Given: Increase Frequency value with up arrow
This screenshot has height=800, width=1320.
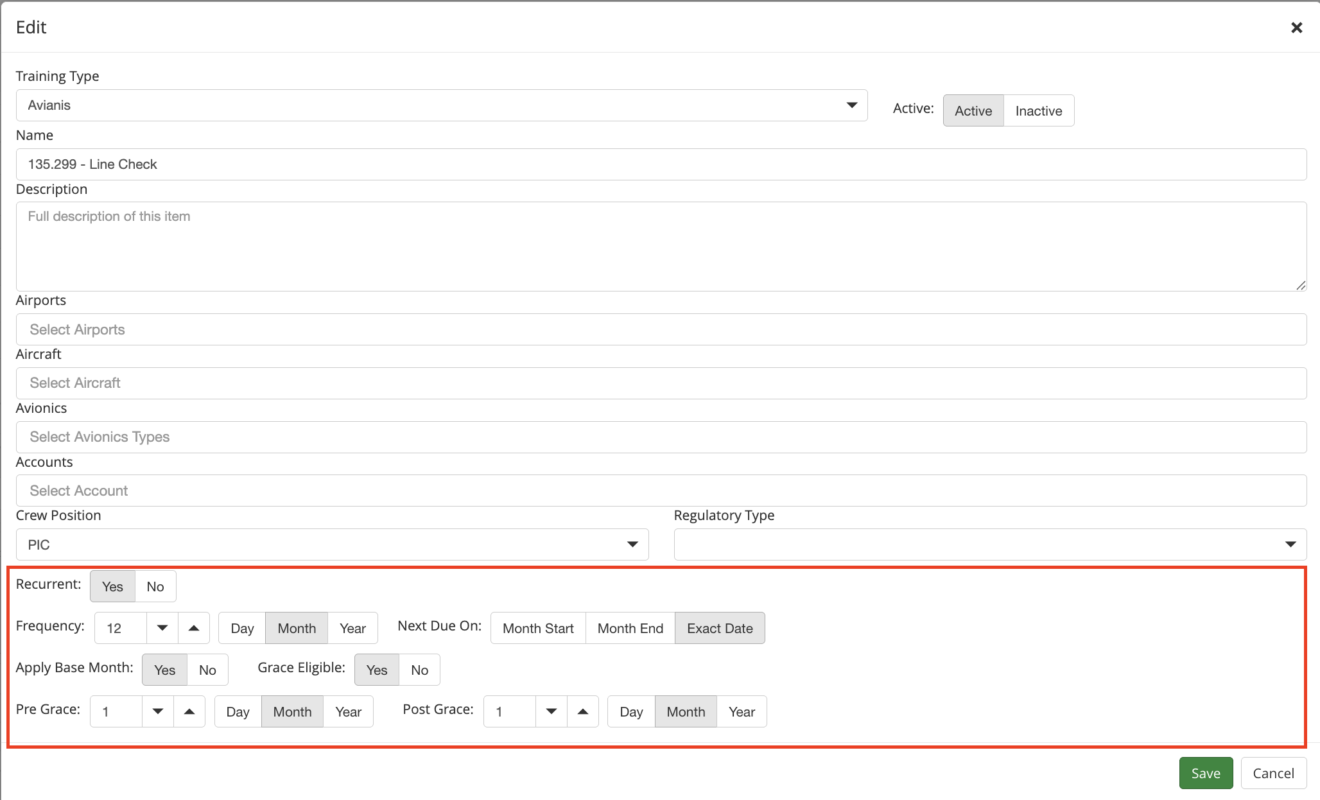Looking at the screenshot, I should [x=194, y=628].
